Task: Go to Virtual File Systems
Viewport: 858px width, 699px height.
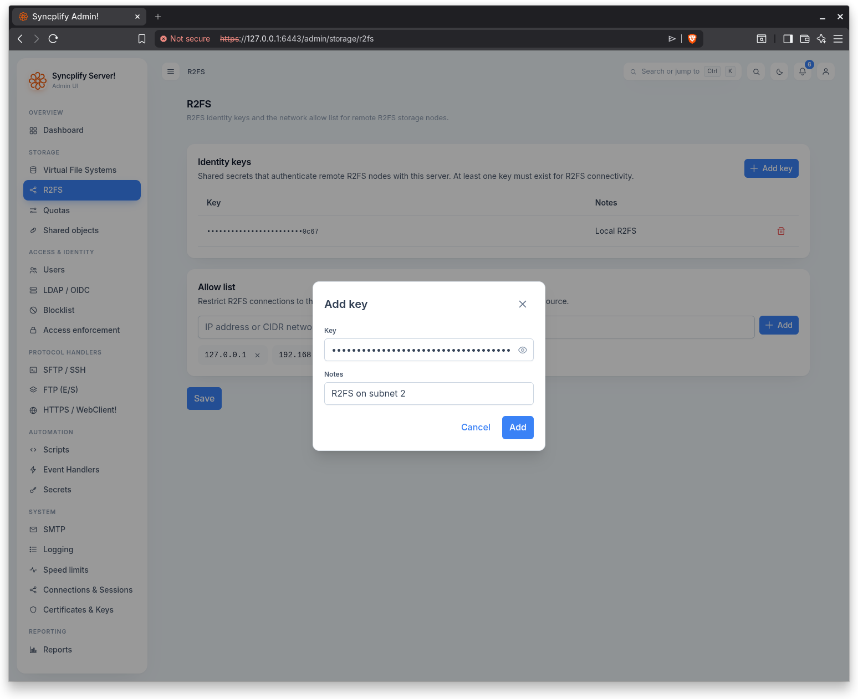Action: (x=82, y=170)
